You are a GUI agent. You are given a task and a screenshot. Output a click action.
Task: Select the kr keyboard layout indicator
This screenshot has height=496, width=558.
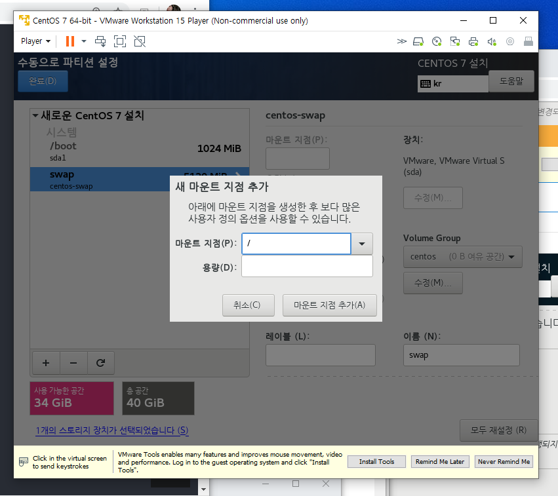tap(452, 84)
